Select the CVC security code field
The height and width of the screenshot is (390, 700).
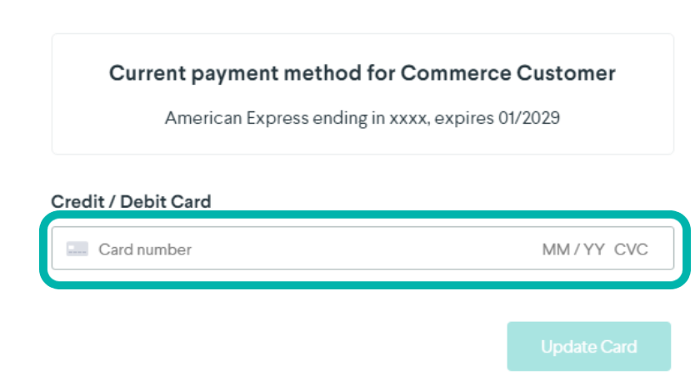[631, 249]
